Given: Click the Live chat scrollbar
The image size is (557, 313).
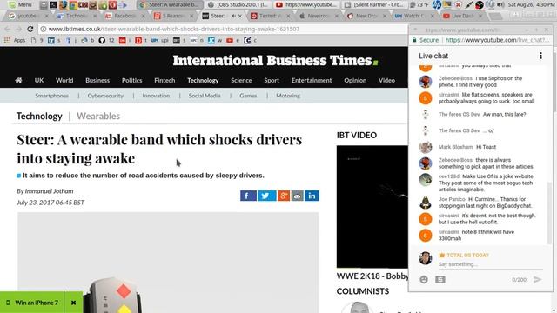Looking at the screenshot, I should click(549, 213).
